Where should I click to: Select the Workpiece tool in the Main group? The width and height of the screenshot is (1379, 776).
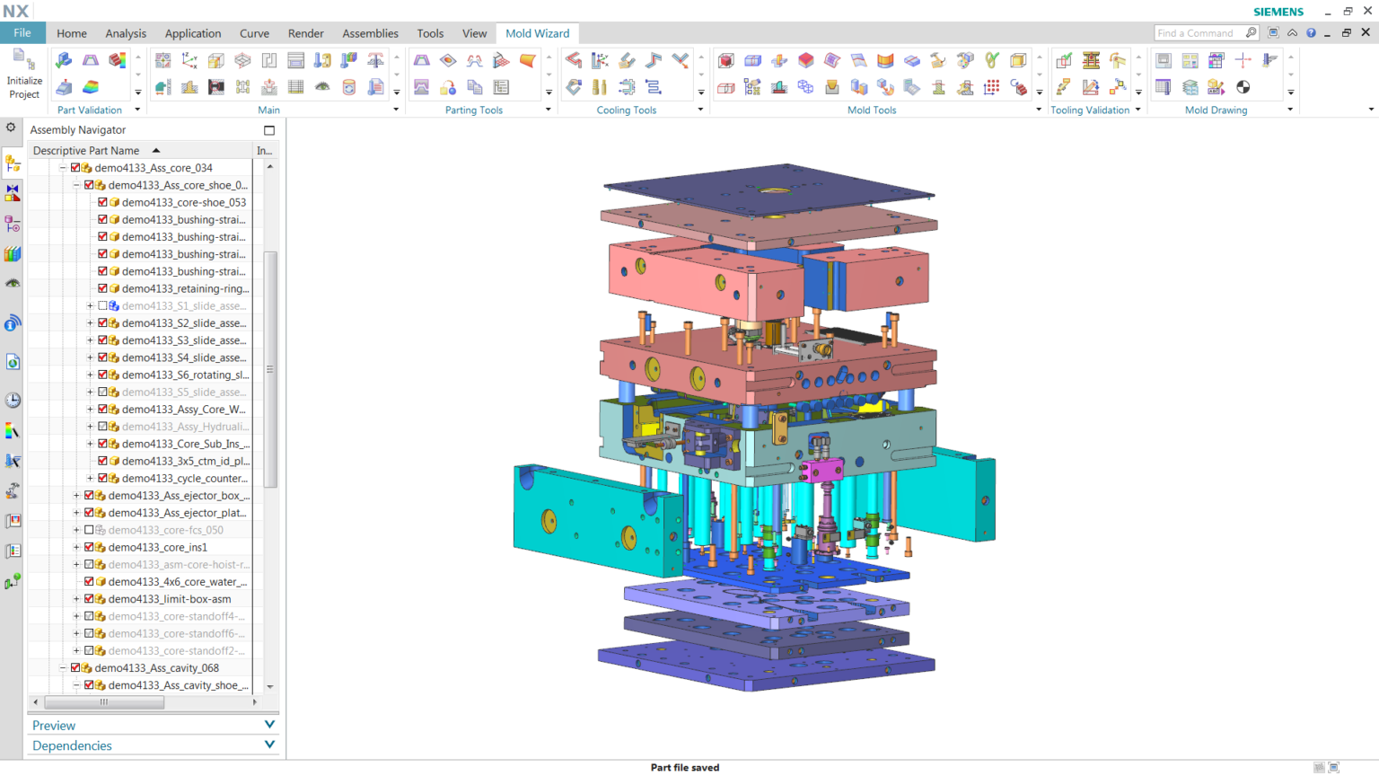pyautogui.click(x=216, y=61)
